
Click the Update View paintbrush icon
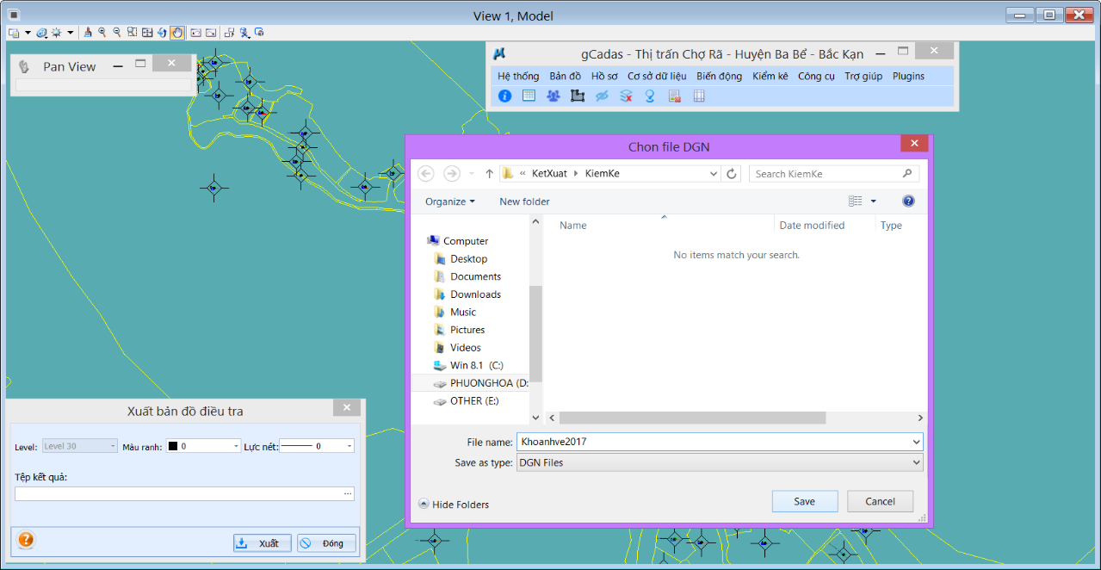point(88,33)
